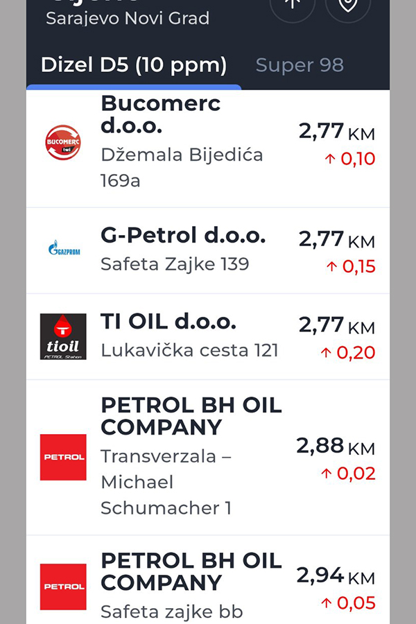The height and width of the screenshot is (624, 416).
Task: Tap the Safeta Zajke 139 address
Action: coord(175,264)
